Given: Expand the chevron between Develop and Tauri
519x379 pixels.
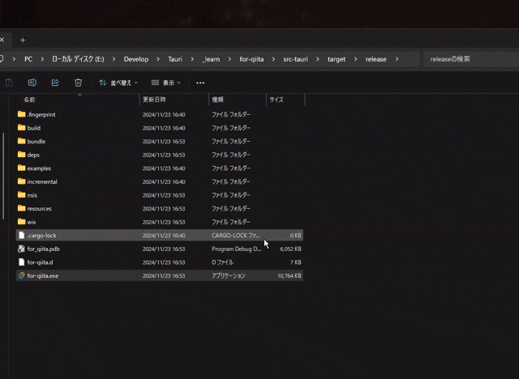Looking at the screenshot, I should pos(158,59).
